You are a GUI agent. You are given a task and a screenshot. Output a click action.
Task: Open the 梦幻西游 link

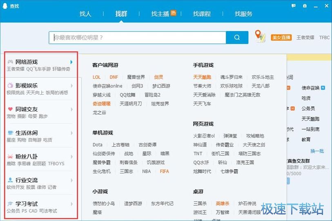(161, 86)
